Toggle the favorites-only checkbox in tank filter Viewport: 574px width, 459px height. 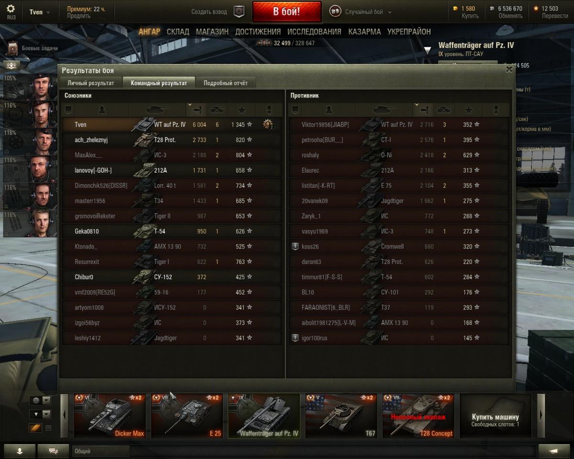click(x=48, y=428)
